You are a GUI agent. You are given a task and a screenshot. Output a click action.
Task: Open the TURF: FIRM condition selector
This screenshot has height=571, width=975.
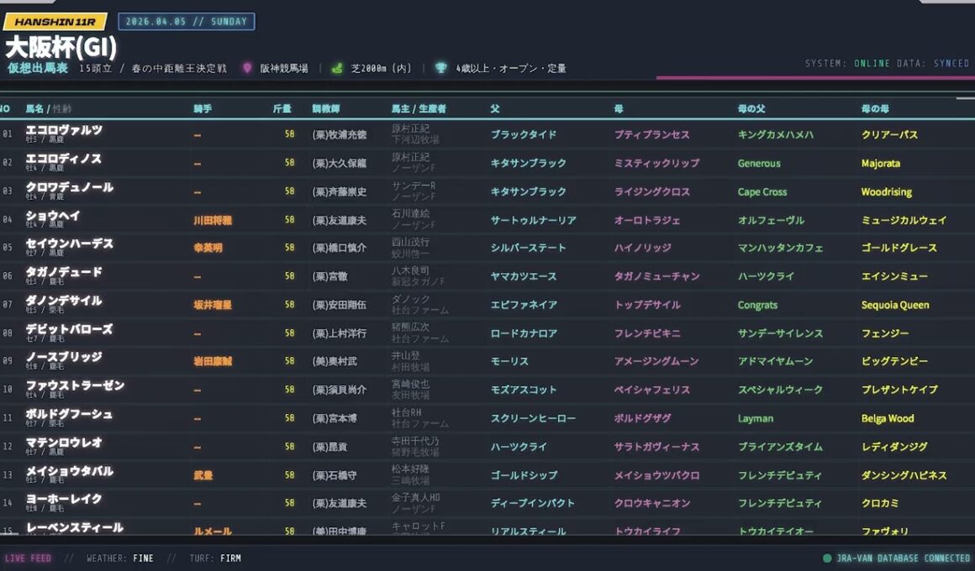tap(214, 557)
